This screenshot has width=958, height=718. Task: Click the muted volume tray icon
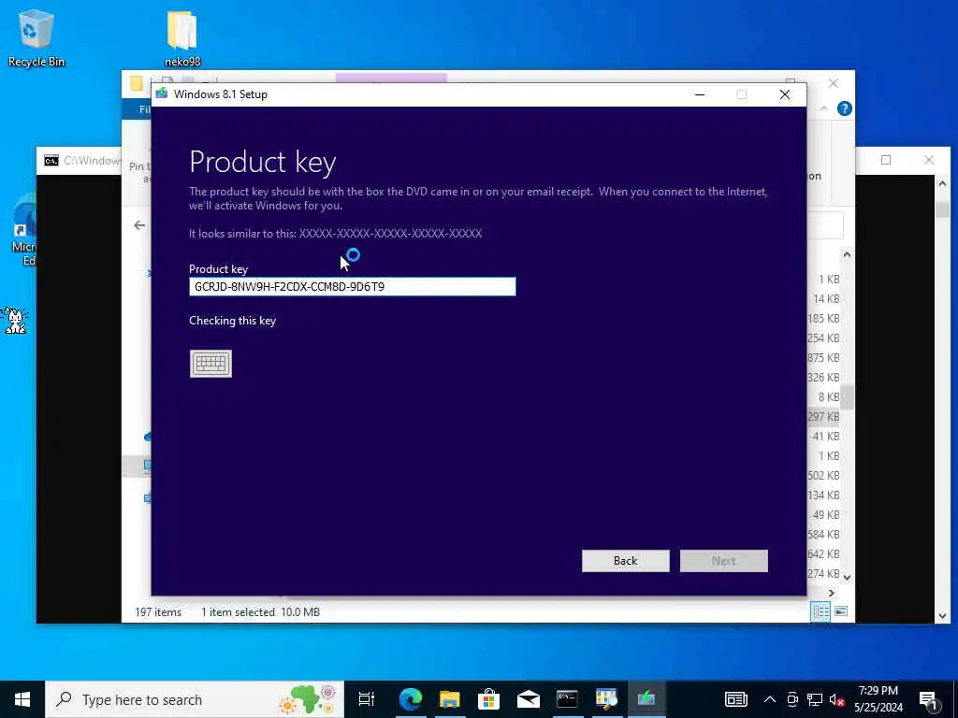click(x=836, y=699)
